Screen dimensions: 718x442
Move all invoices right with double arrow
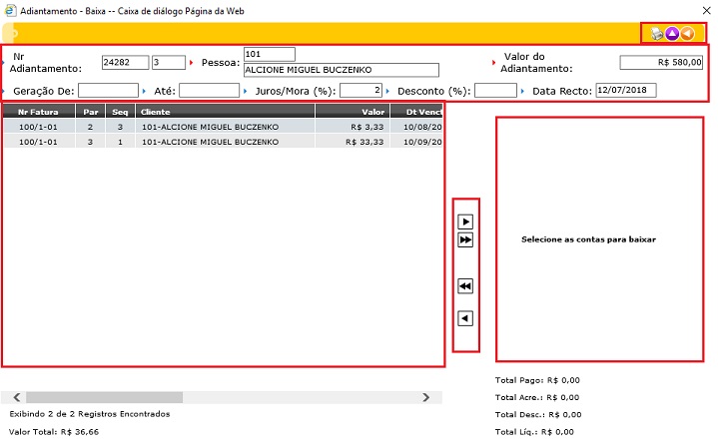click(x=465, y=240)
